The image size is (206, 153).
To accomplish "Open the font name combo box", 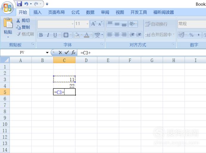I will tap(56, 24).
